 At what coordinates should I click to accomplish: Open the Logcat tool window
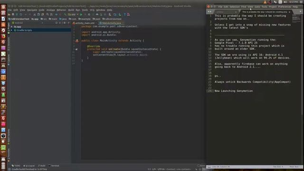point(29,166)
